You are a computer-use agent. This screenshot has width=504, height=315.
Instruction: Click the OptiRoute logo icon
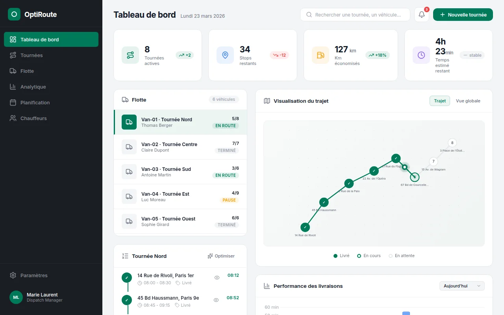click(14, 15)
